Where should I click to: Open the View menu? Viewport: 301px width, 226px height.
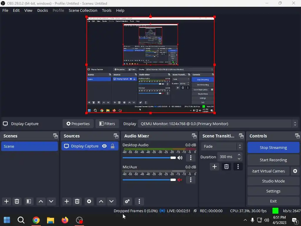(28, 10)
